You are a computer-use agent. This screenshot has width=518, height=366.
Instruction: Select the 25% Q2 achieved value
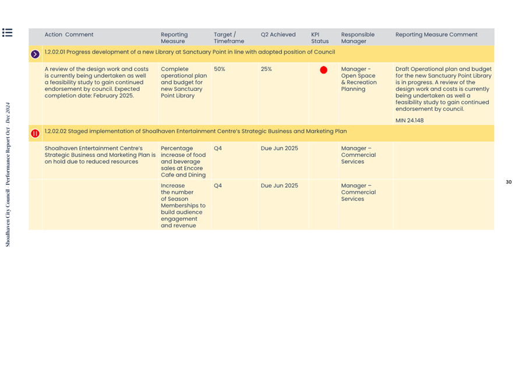266,69
